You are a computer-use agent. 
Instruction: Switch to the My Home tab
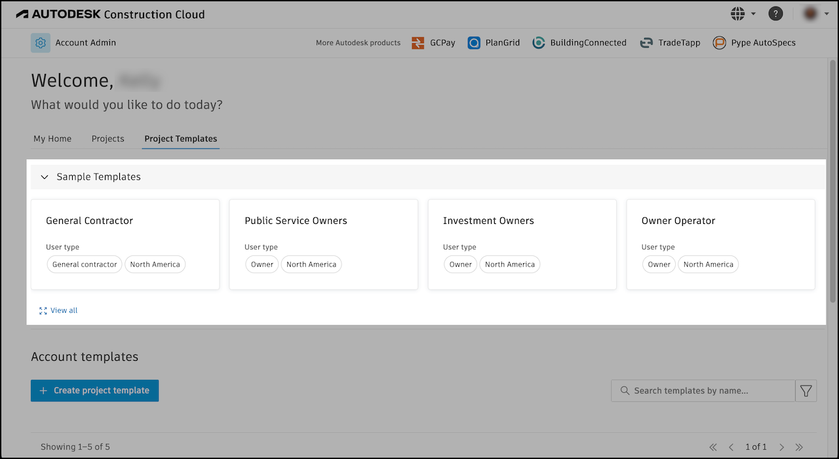[52, 139]
